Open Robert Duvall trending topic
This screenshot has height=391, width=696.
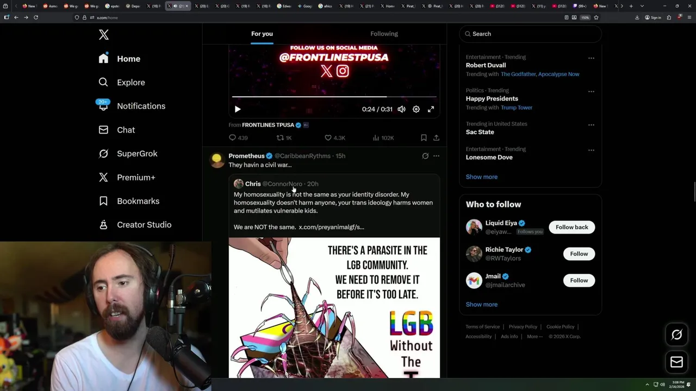click(x=486, y=65)
